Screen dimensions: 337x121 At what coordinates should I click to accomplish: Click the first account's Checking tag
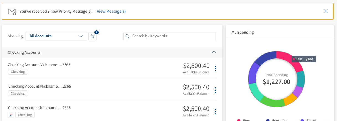(18, 72)
